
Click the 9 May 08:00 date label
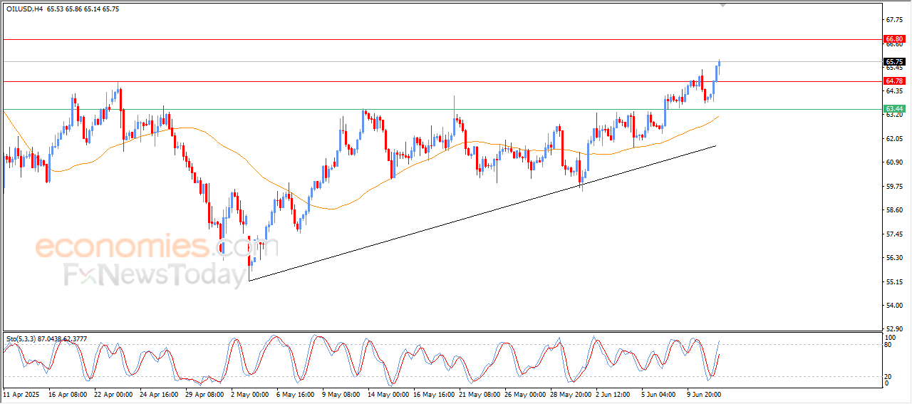341,393
